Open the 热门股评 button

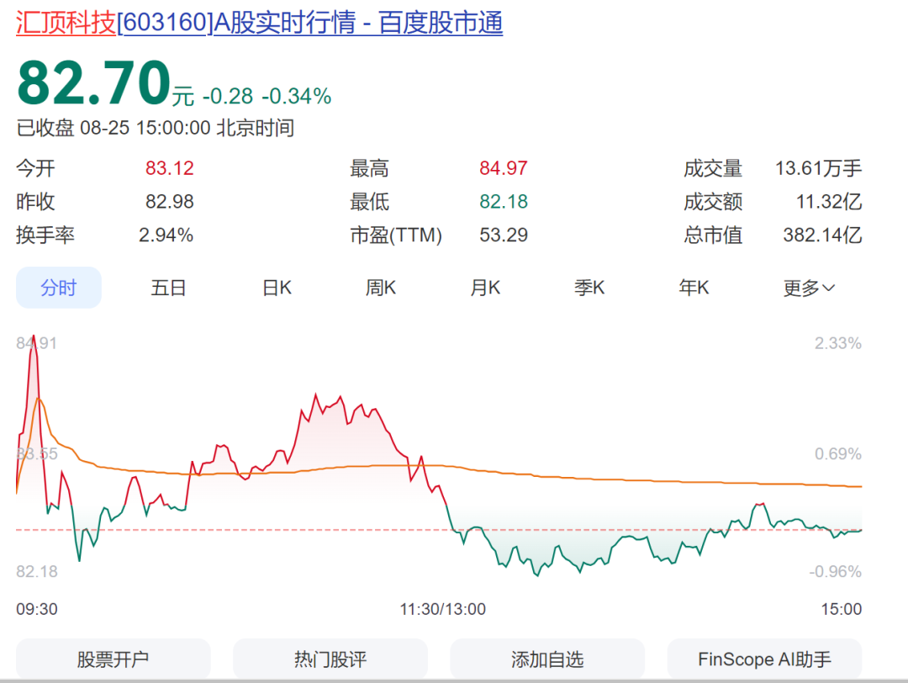click(x=330, y=659)
